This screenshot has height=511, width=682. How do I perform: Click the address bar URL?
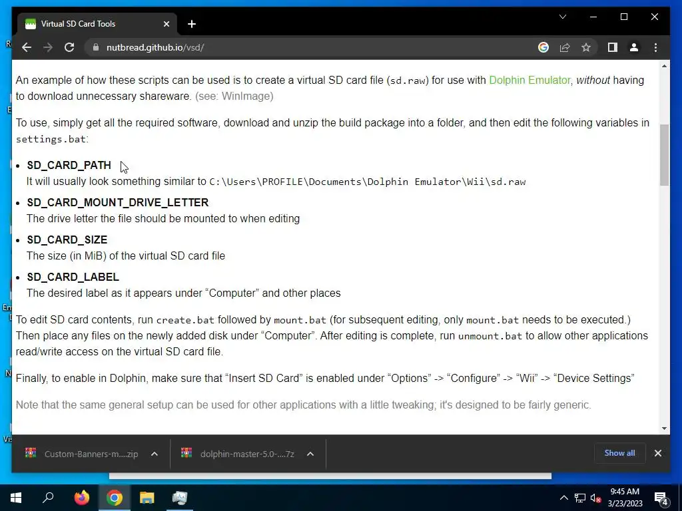pos(155,47)
